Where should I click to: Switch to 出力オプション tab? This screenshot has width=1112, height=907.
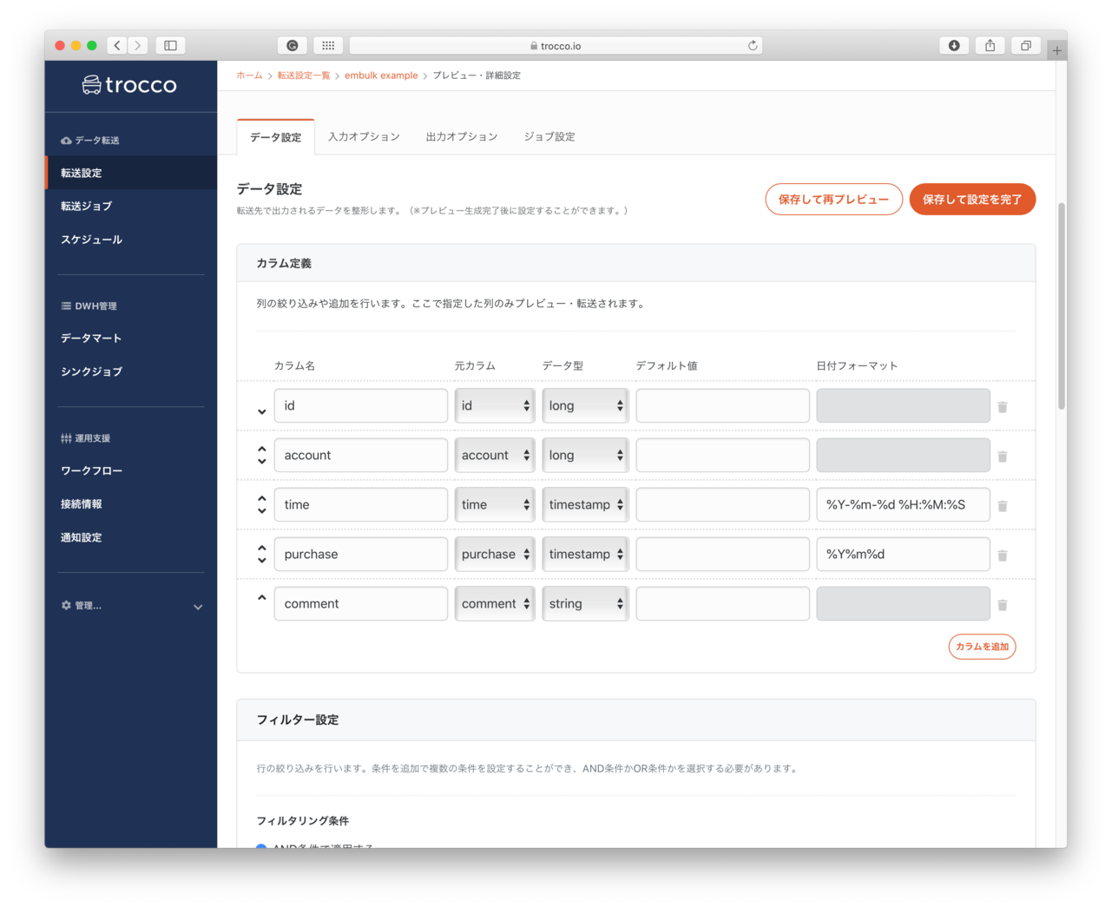pyautogui.click(x=462, y=137)
